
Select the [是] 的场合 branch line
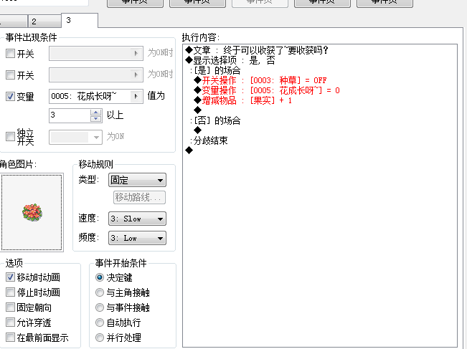click(215, 70)
